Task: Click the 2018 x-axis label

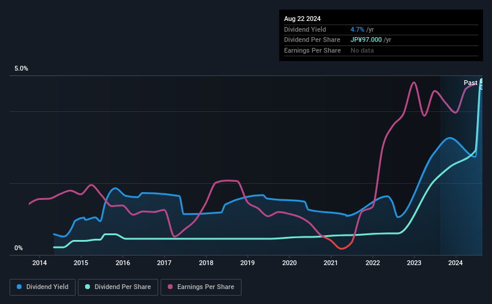Action: click(x=206, y=263)
